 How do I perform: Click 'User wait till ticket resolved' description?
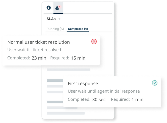(34, 50)
